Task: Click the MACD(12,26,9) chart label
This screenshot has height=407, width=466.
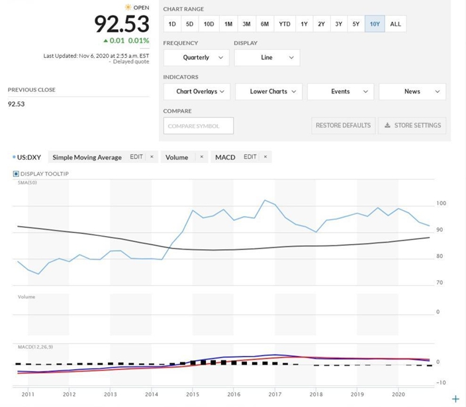Action: (x=35, y=347)
